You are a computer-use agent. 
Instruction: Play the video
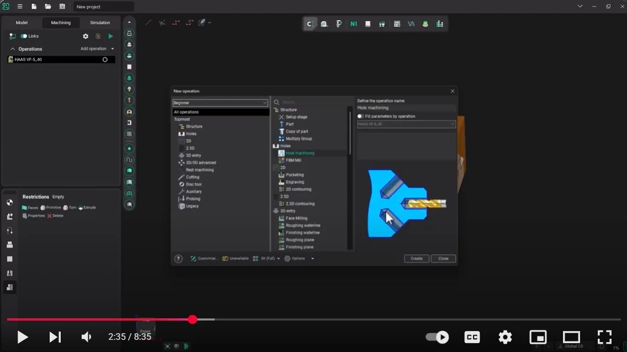(x=23, y=337)
